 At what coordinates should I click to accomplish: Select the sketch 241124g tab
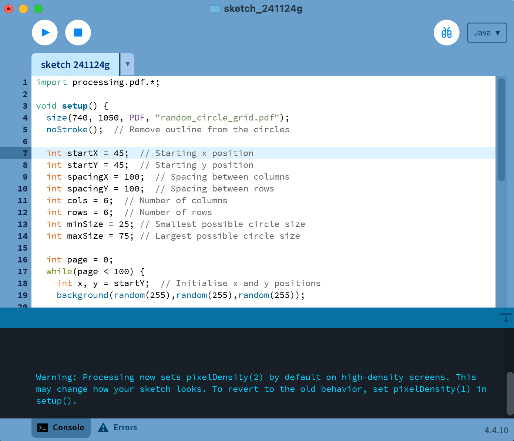click(75, 65)
